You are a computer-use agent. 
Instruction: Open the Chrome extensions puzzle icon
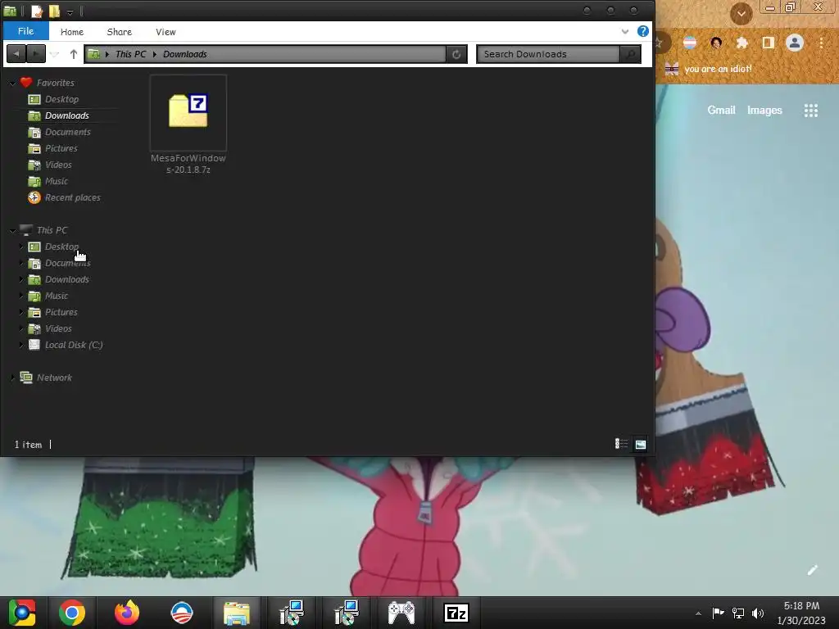[741, 43]
